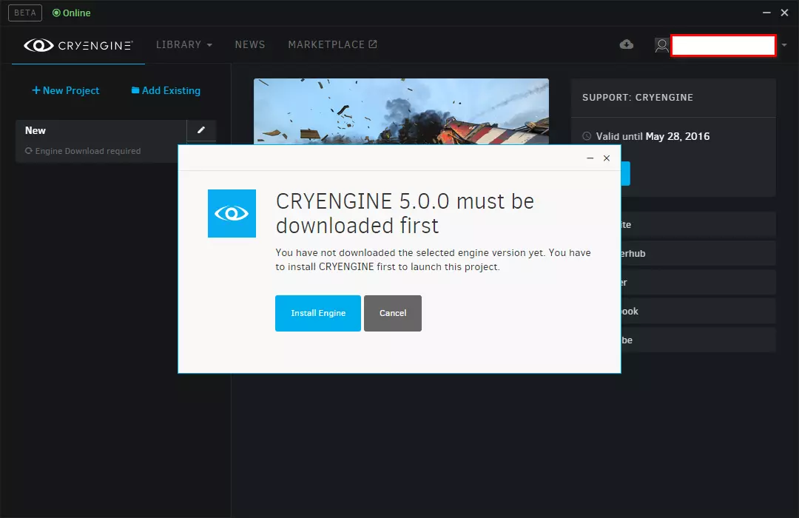Minimize the download dialog
Viewport: 799px width, 518px height.
pyautogui.click(x=590, y=158)
